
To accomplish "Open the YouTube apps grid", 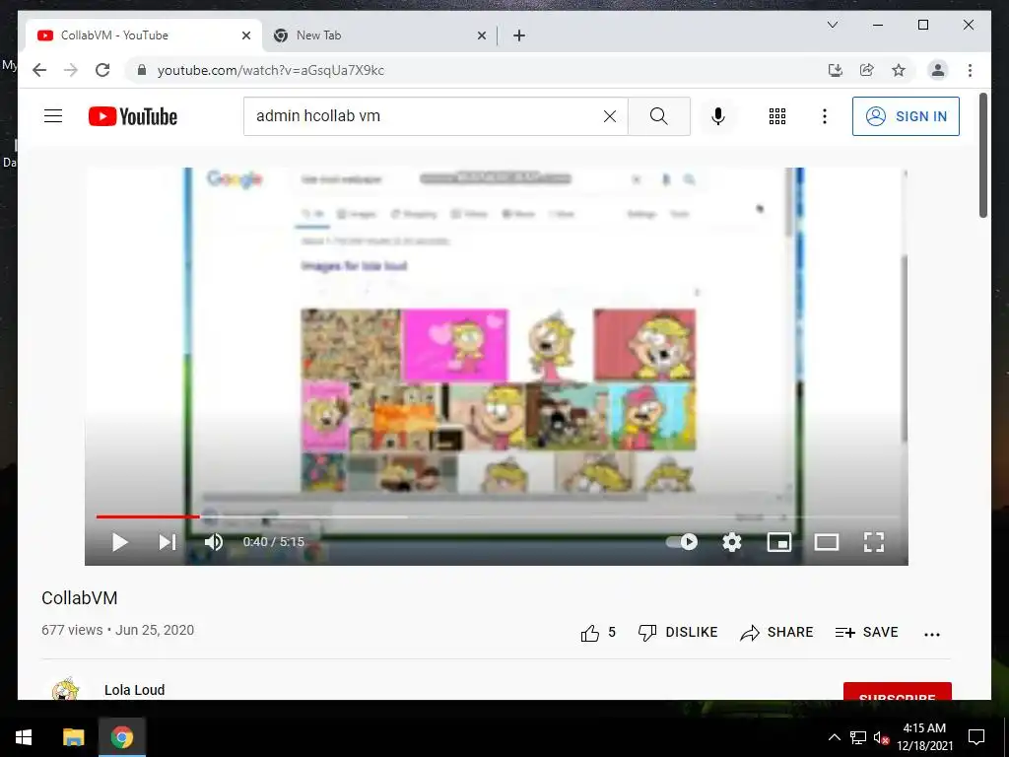I will (777, 116).
